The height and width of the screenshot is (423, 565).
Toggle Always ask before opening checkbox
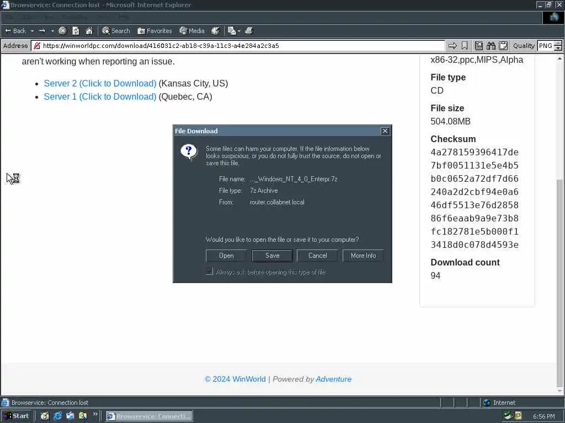tap(209, 272)
